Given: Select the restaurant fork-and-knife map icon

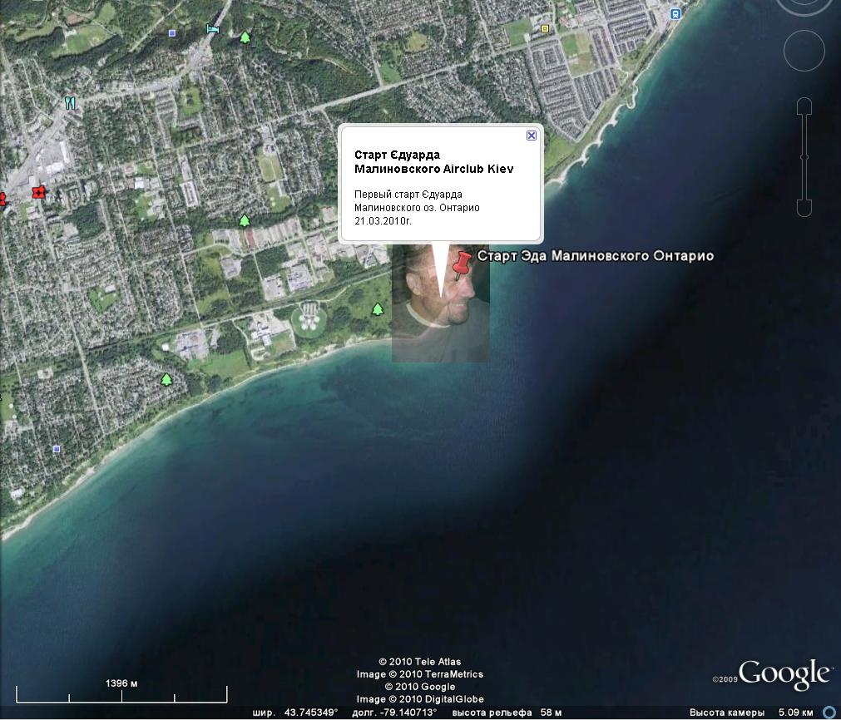Looking at the screenshot, I should coord(70,102).
